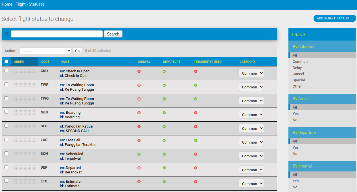The image size is (357, 192).
Task: Choose Yes under By Arrival filter
Action: pos(295,114)
